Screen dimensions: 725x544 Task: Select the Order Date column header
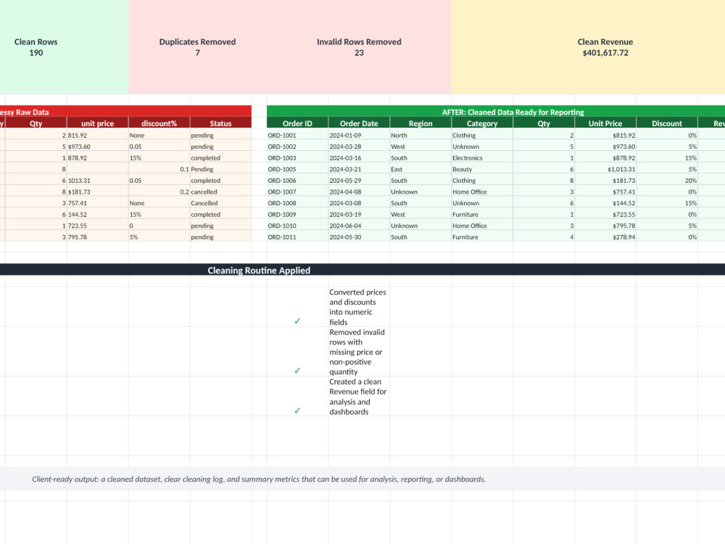tap(359, 123)
